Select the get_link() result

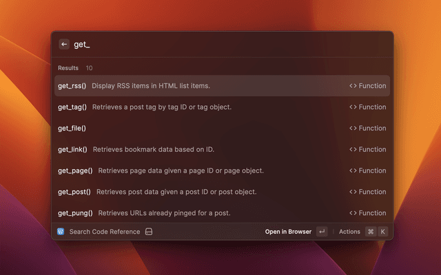(220, 150)
